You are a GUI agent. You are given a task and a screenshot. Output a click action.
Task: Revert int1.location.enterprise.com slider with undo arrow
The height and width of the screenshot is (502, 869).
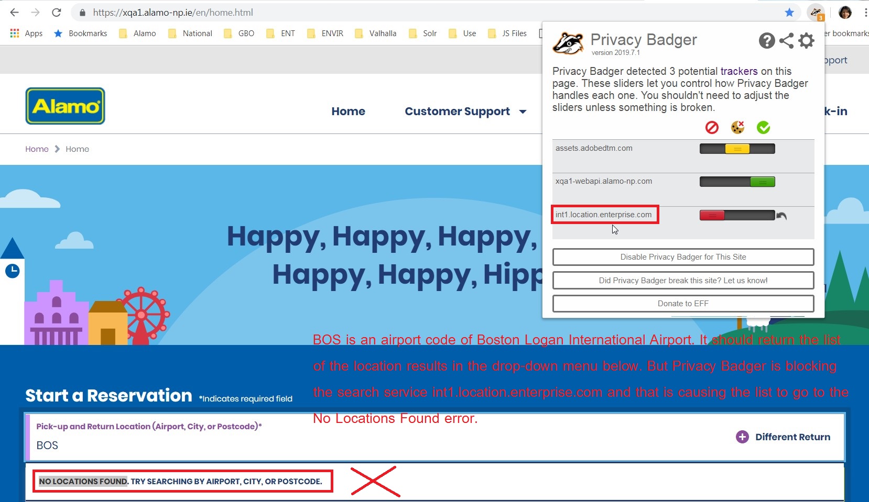pos(781,216)
